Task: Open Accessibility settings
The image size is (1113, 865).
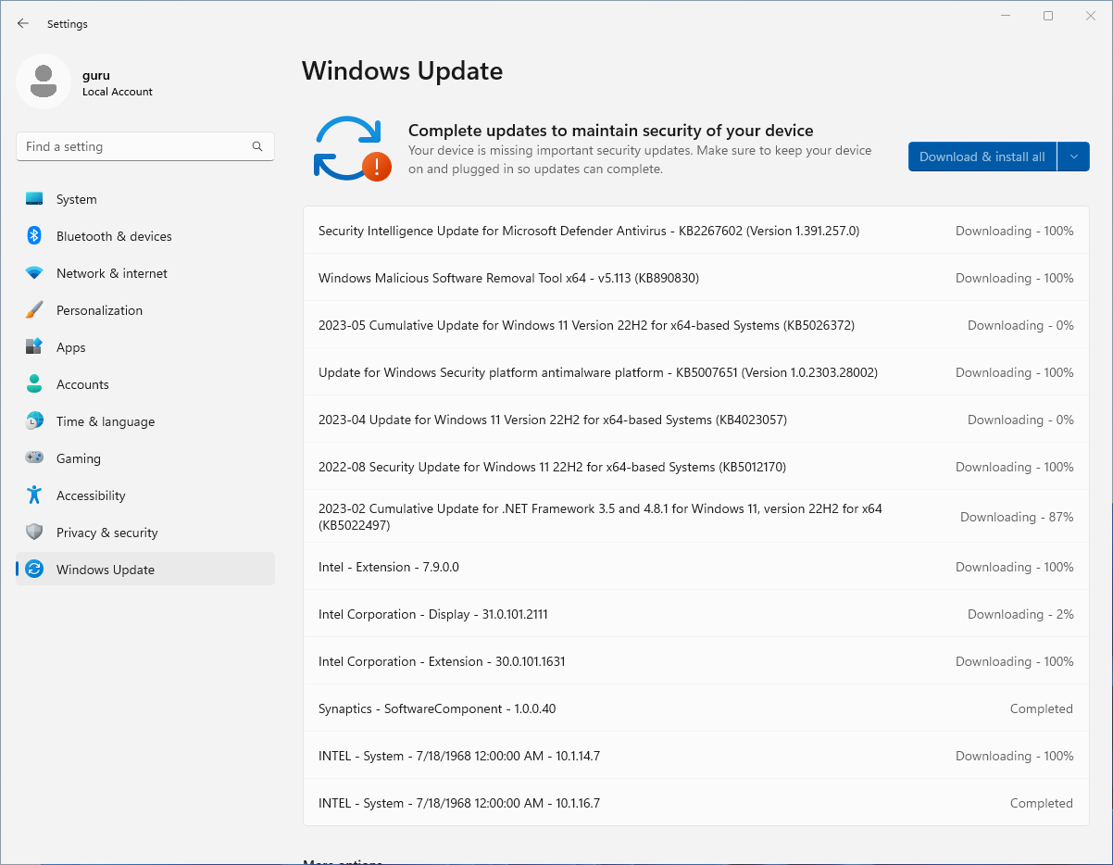Action: pos(145,495)
